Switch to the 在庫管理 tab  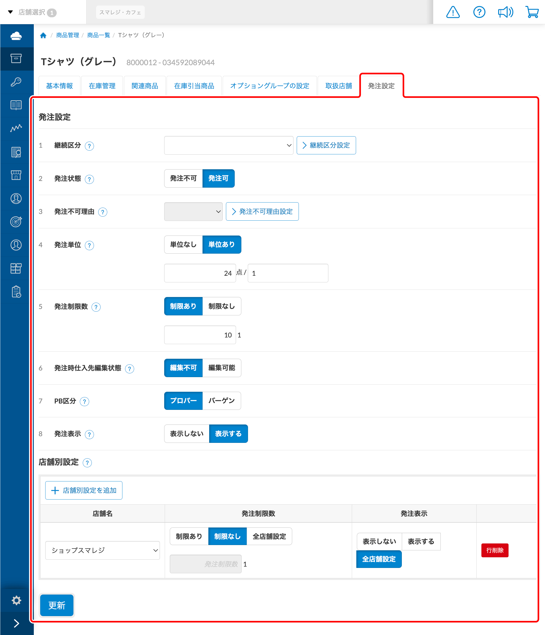[x=102, y=86]
